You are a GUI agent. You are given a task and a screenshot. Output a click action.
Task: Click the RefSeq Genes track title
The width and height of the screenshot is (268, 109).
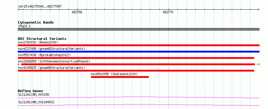31,91
